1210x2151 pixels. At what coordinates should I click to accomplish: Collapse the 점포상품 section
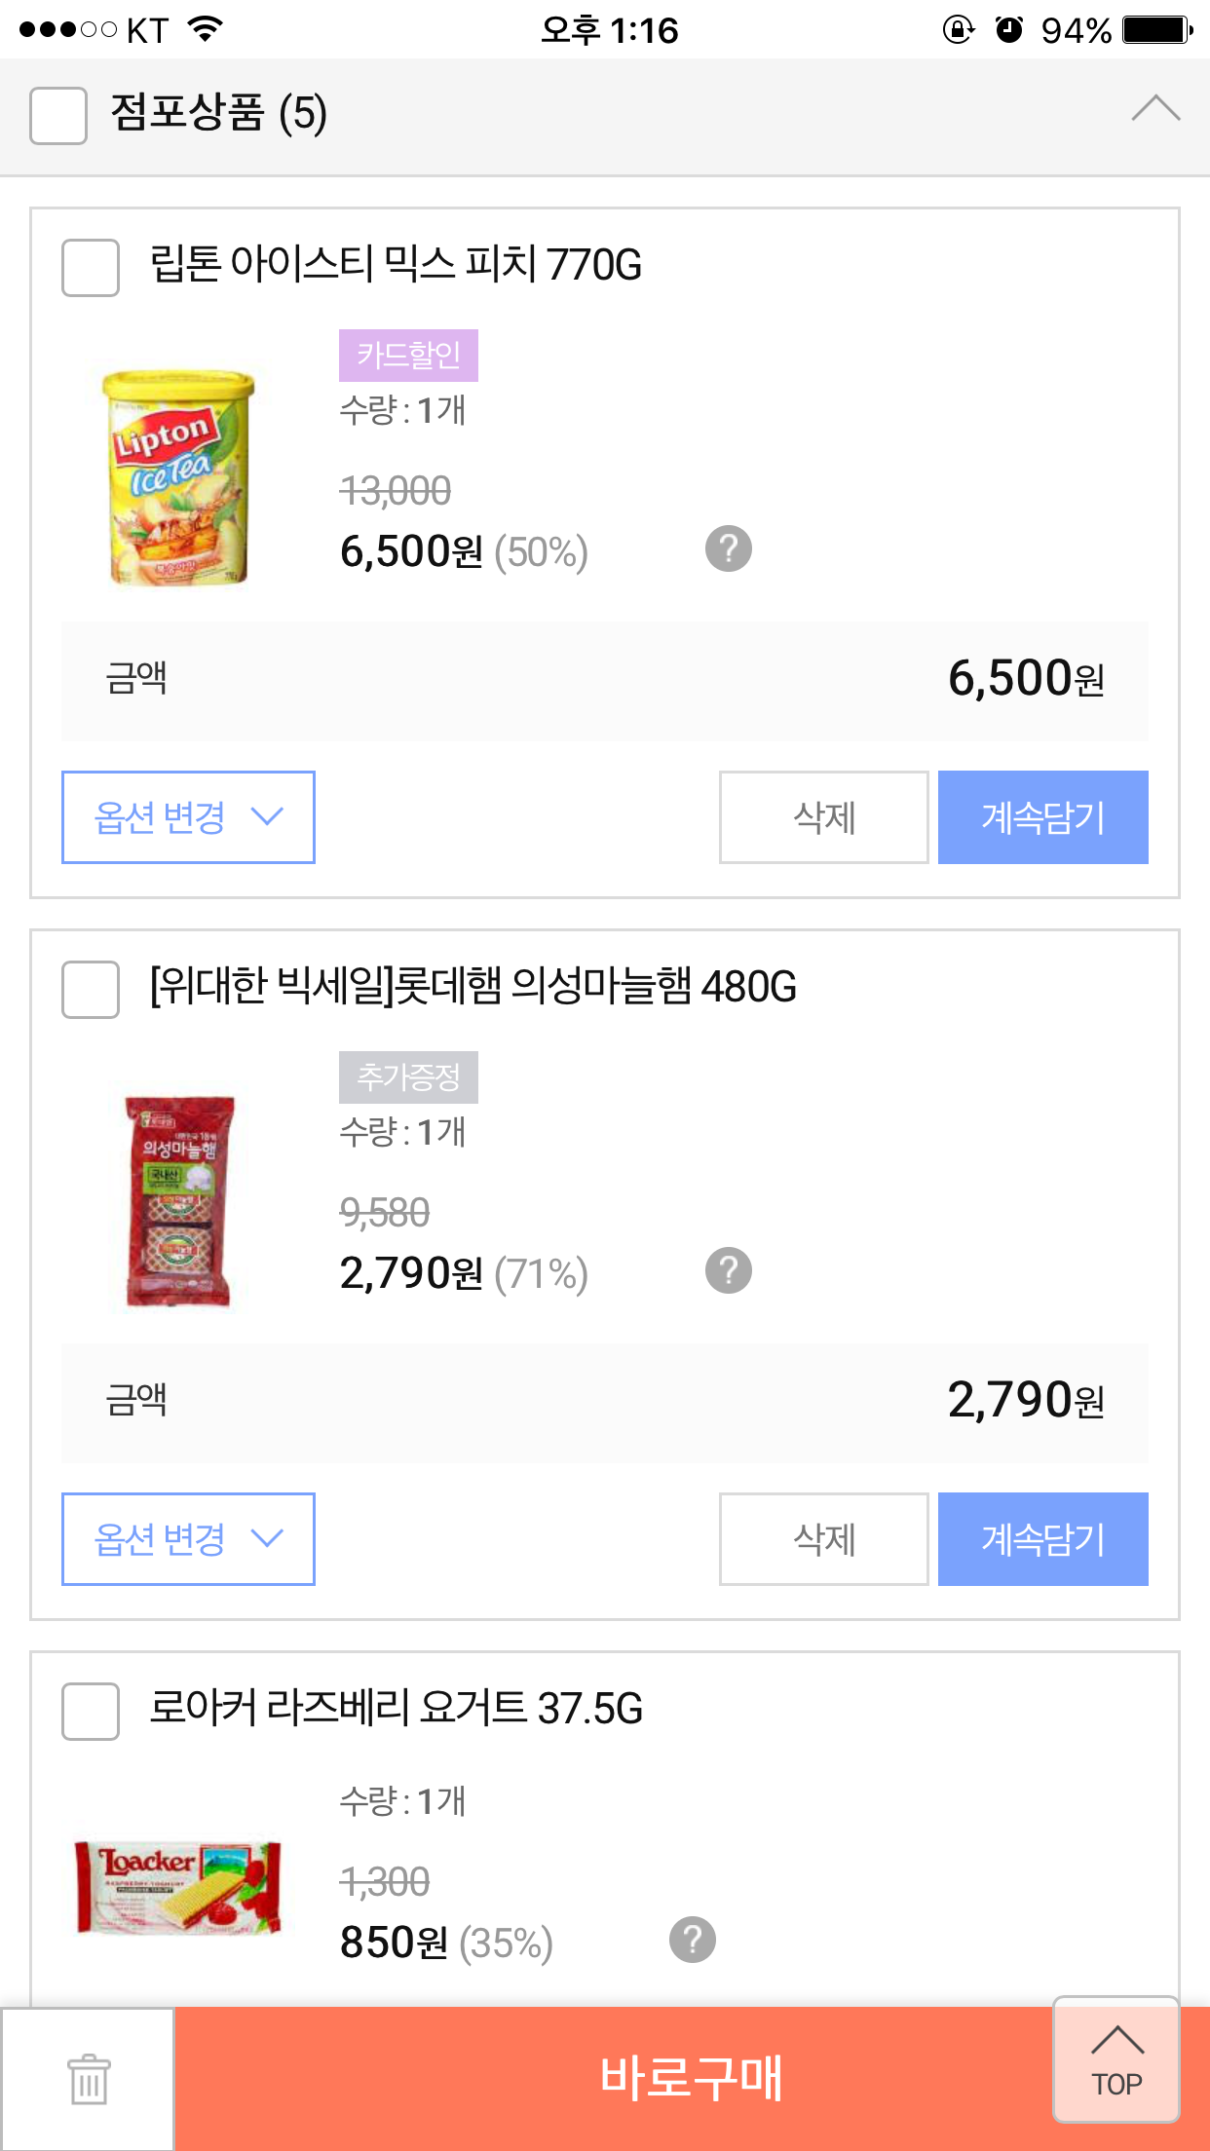tap(1155, 108)
